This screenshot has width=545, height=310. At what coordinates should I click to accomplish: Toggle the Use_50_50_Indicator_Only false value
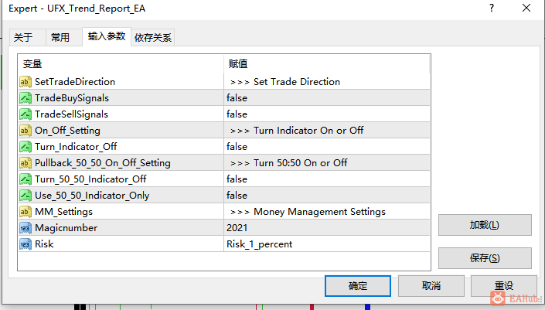pyautogui.click(x=327, y=196)
